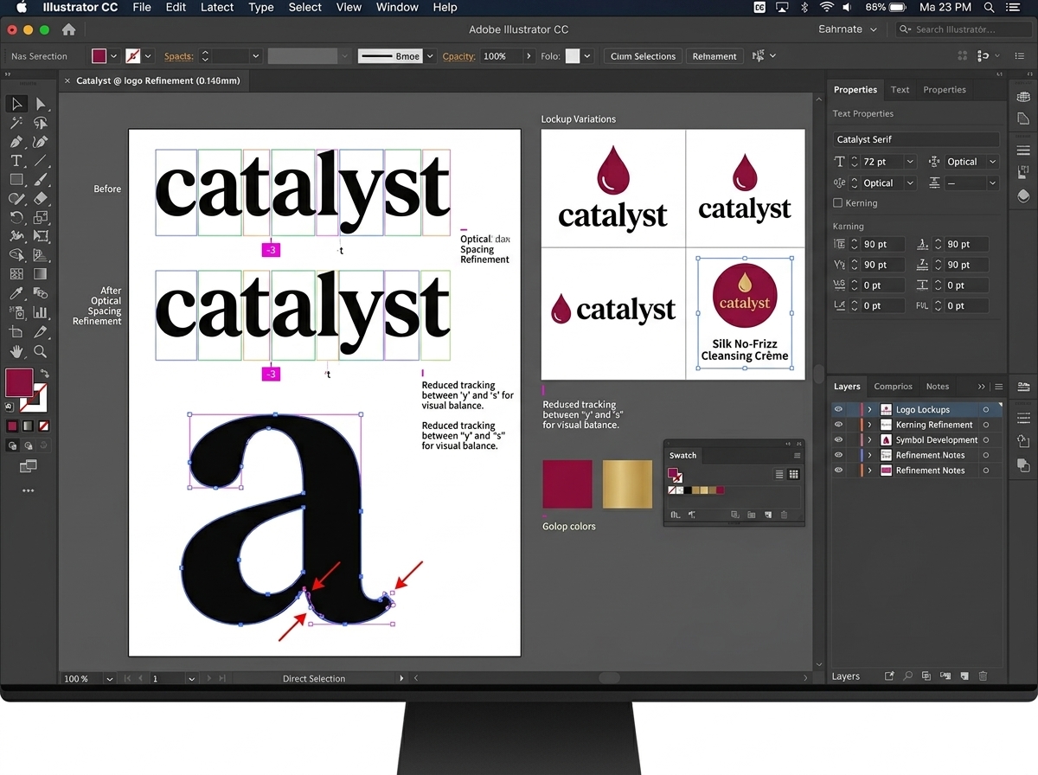Hide the Logo Lockups layer
Viewport: 1038px width, 775px height.
[x=838, y=410]
